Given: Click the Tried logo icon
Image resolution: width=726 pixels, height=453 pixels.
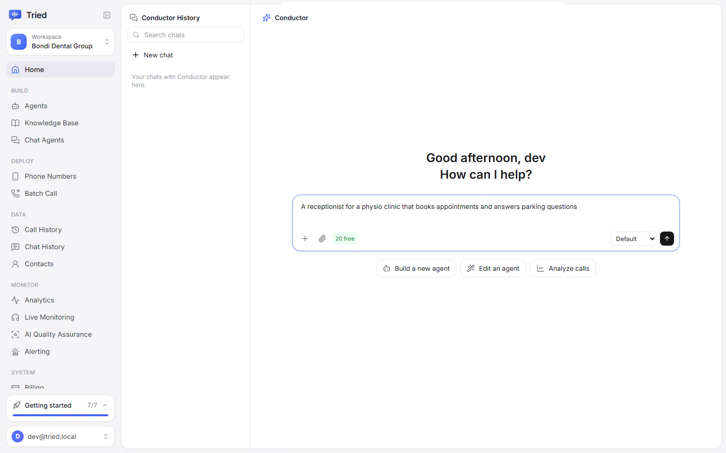Looking at the screenshot, I should 15,15.
